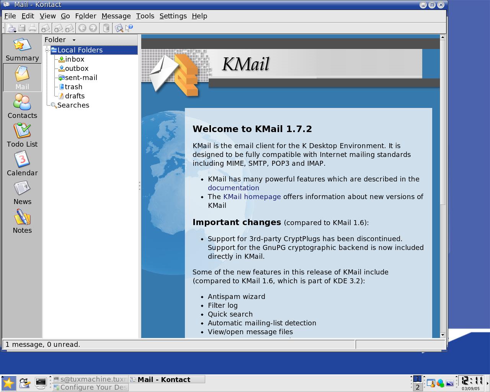Open the Todo List component

[x=22, y=136]
